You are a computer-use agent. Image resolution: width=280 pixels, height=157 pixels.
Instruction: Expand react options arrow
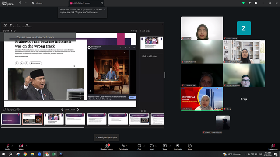[156, 146]
